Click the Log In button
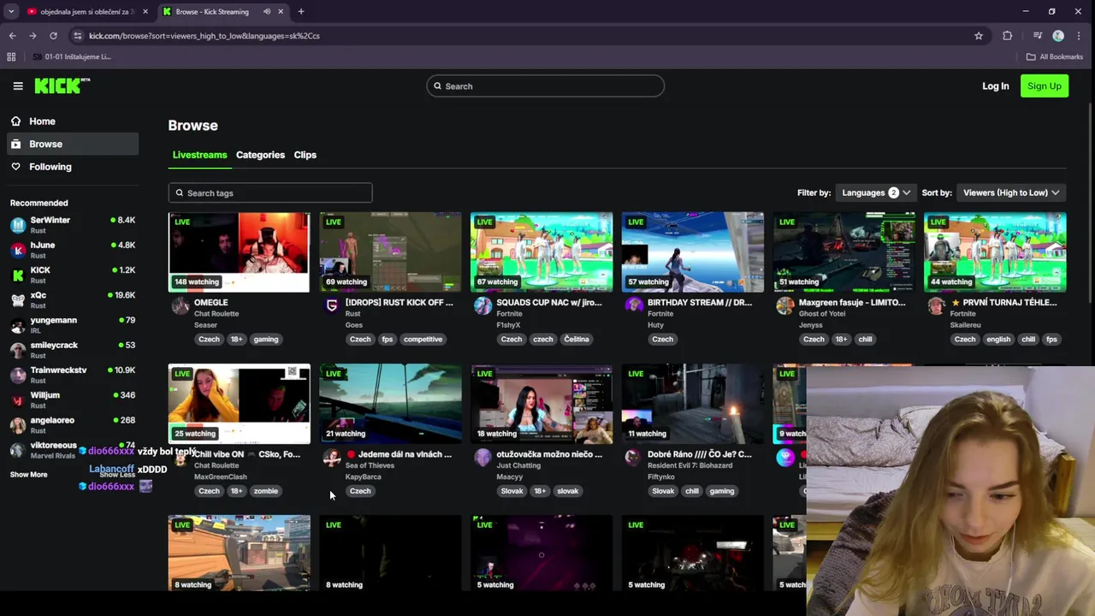Screen dimensions: 1095x616 tap(995, 86)
